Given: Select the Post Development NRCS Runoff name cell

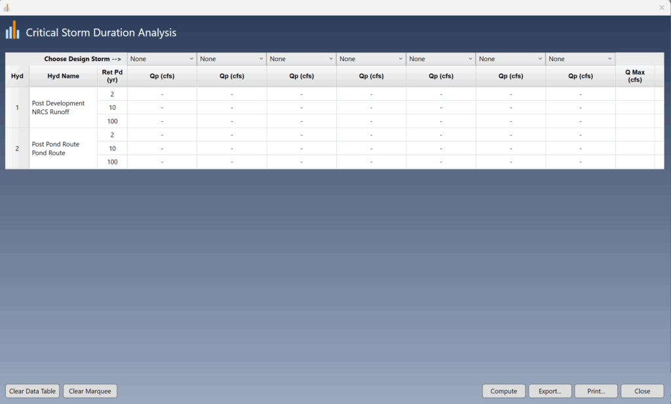Looking at the screenshot, I should [x=63, y=107].
